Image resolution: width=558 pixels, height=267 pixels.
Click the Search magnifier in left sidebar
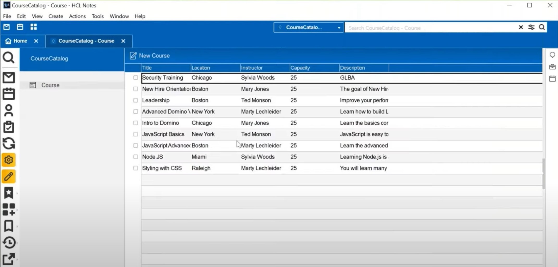[9, 57]
